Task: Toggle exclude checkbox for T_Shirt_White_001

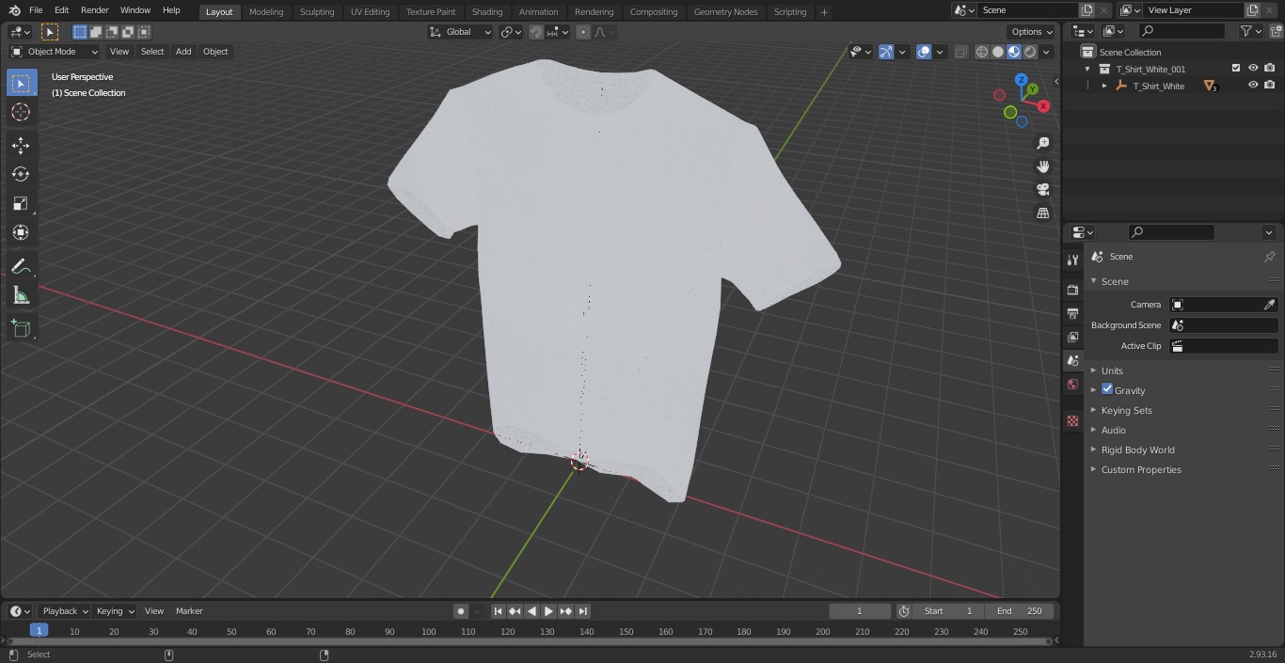Action: pos(1236,68)
